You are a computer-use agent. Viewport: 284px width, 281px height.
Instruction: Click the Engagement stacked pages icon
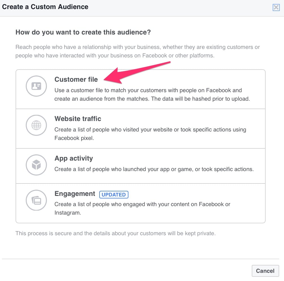[36, 200]
